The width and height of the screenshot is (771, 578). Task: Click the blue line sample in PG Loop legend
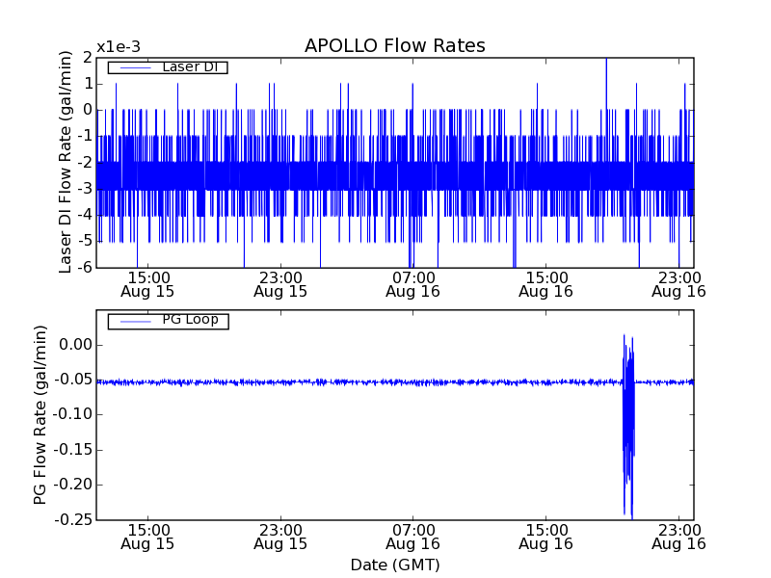(133, 321)
